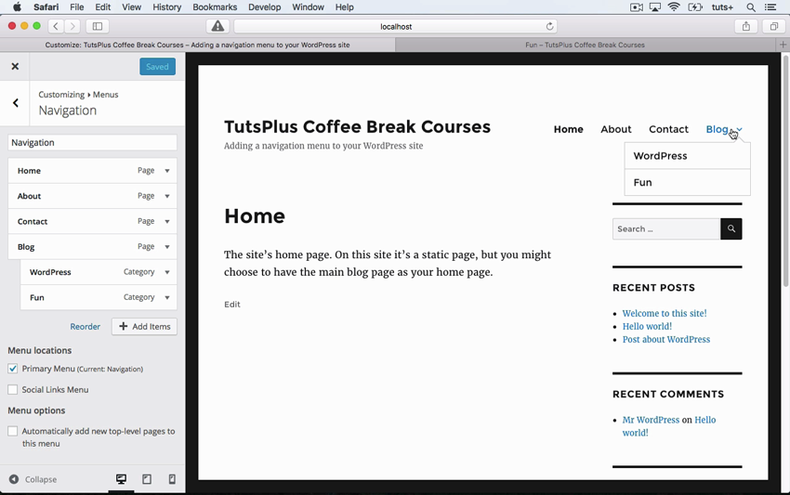
Task: Click the battery charging status icon
Action: click(695, 7)
